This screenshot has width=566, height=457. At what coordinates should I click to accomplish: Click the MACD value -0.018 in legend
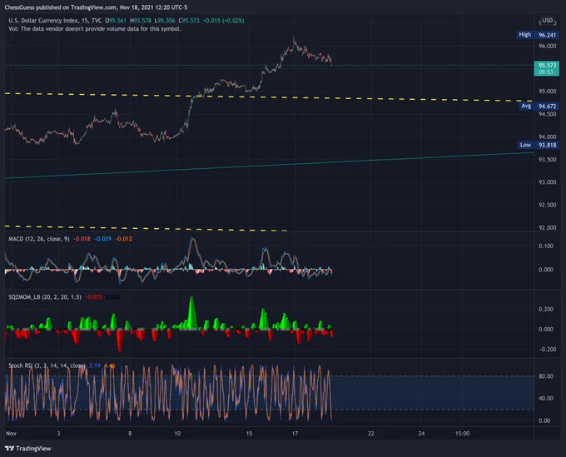tap(82, 239)
